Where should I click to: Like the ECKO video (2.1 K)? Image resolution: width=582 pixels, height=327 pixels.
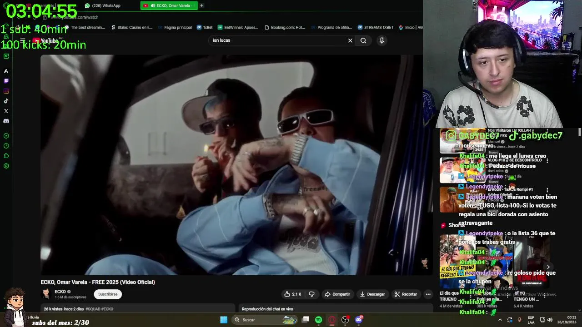click(x=292, y=294)
